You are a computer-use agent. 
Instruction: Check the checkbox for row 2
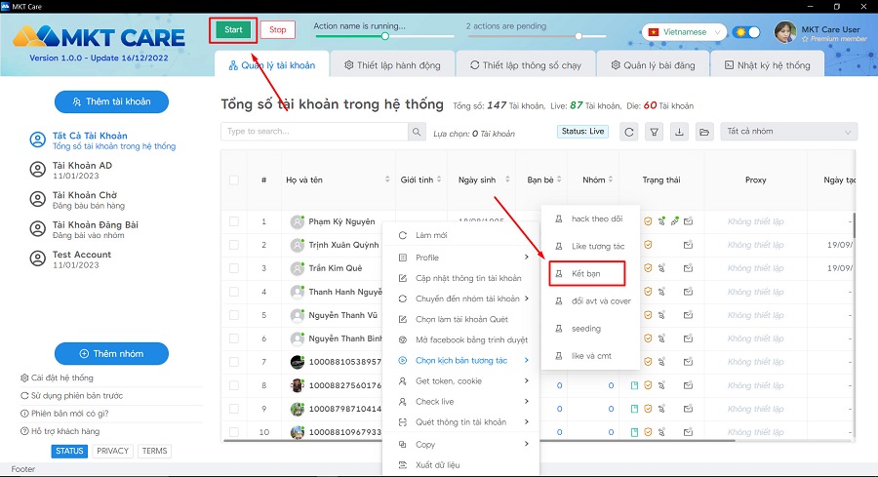(x=234, y=245)
